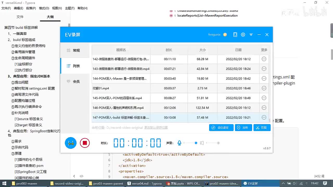Toggle source code mode icon in Typora
Image resolution: width=333 pixels, height=187 pixels.
click(x=81, y=176)
